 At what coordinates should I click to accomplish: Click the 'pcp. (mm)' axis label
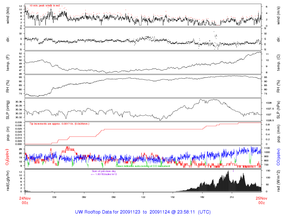click(x=278, y=134)
